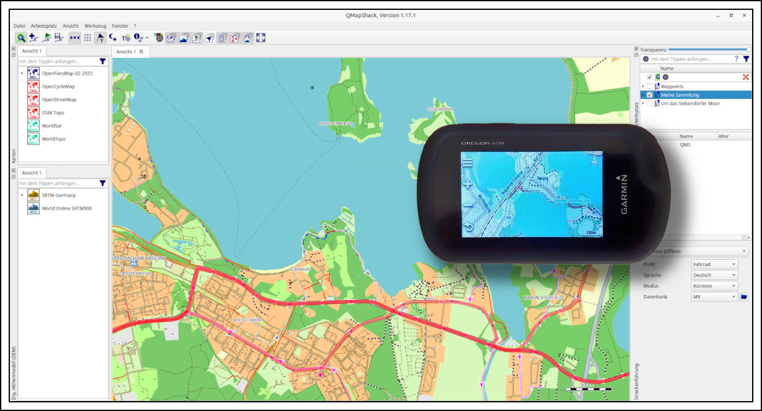
Task: Click the filter funnel in Karten panel
Action: tap(103, 61)
